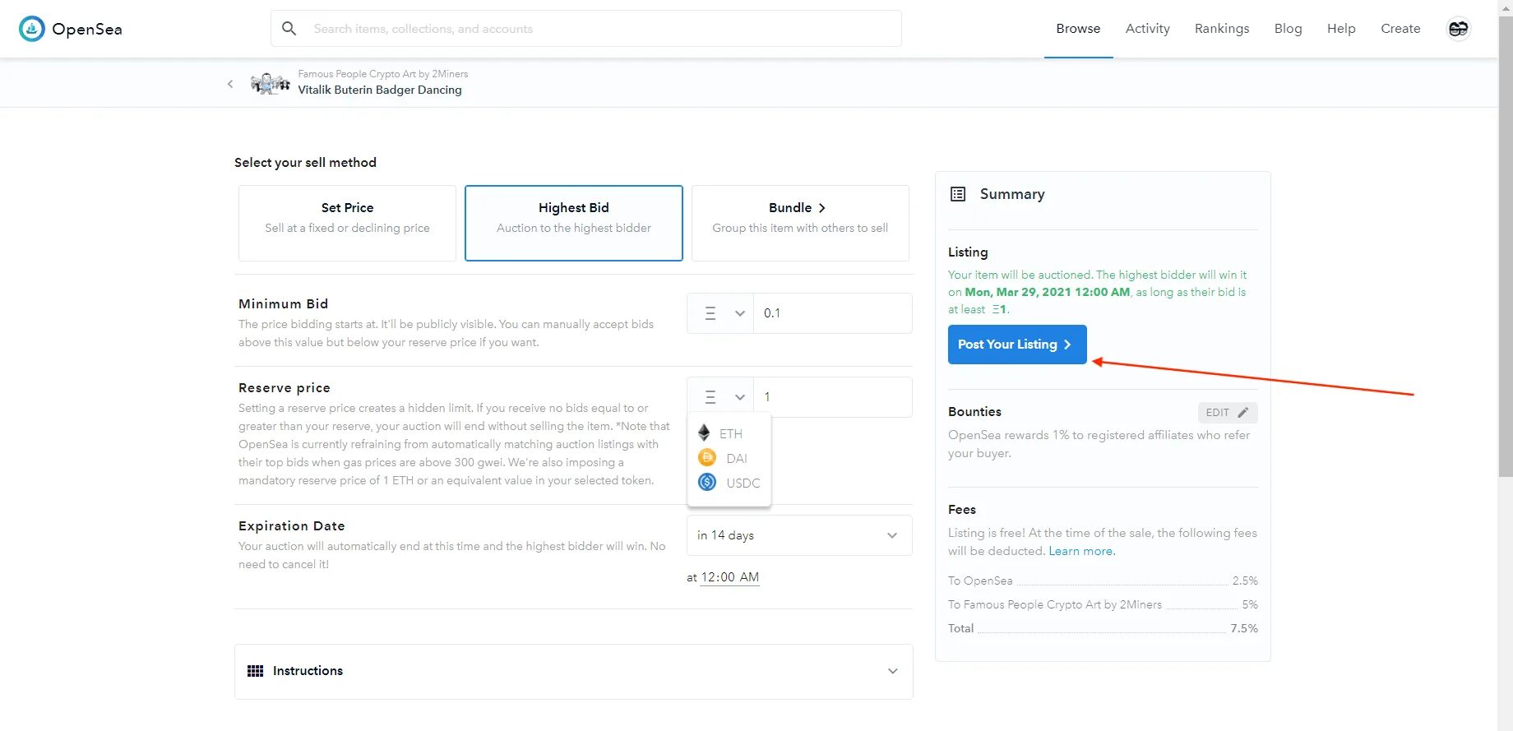
Task: Click the OpenSea logo icon
Action: pos(32,29)
